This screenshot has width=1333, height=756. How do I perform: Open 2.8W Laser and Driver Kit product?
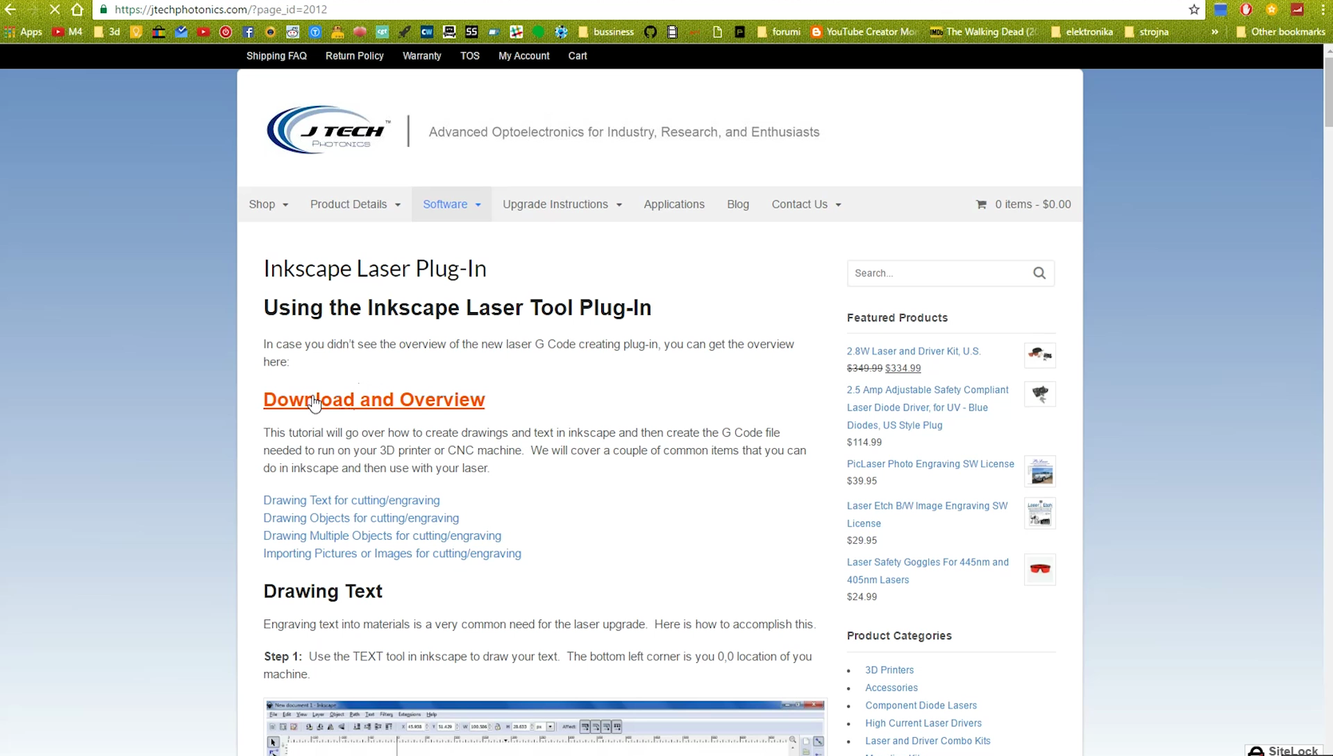pyautogui.click(x=914, y=352)
